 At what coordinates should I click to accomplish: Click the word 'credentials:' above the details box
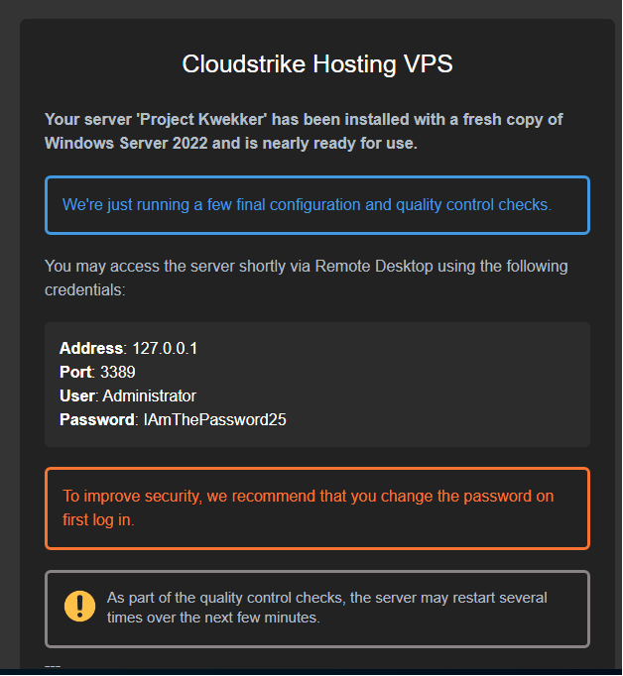tap(84, 290)
